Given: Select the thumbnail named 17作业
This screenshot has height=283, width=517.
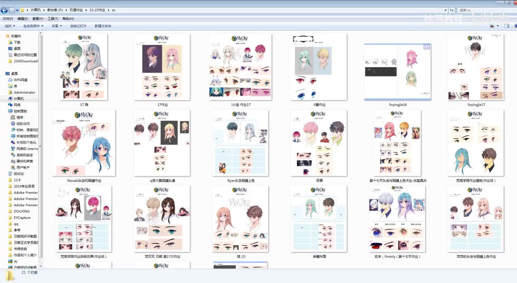Looking at the screenshot, I should (x=162, y=67).
